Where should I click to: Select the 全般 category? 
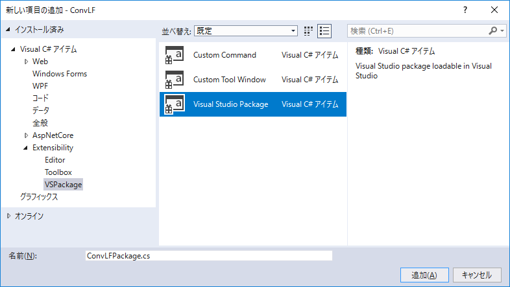pos(40,123)
